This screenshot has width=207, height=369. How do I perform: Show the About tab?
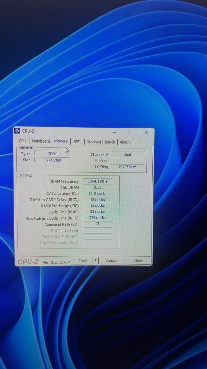pos(125,142)
